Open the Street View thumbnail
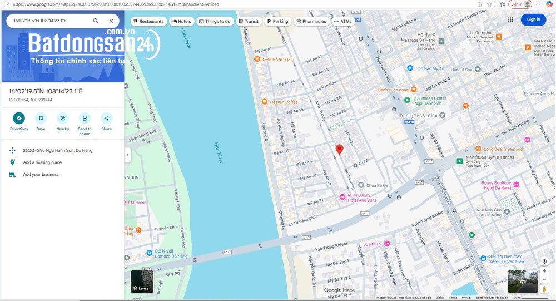 tap(523, 282)
